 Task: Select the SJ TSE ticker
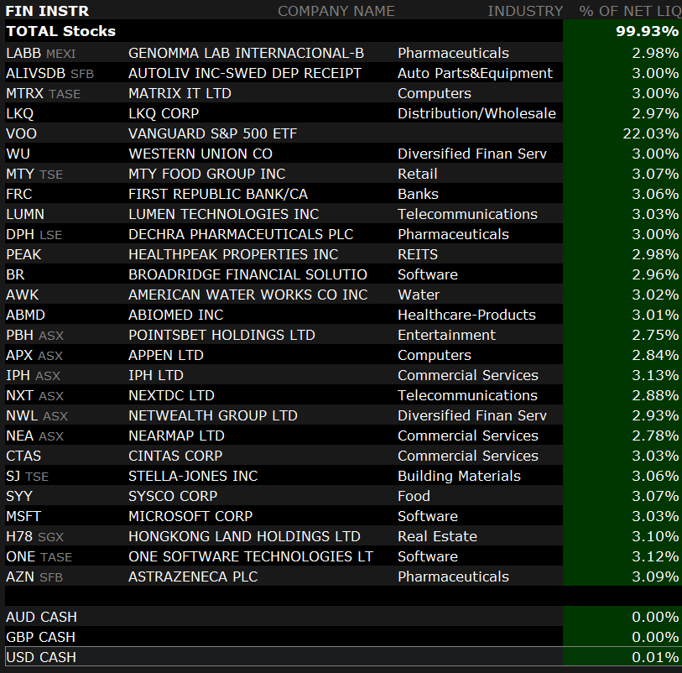click(x=27, y=477)
